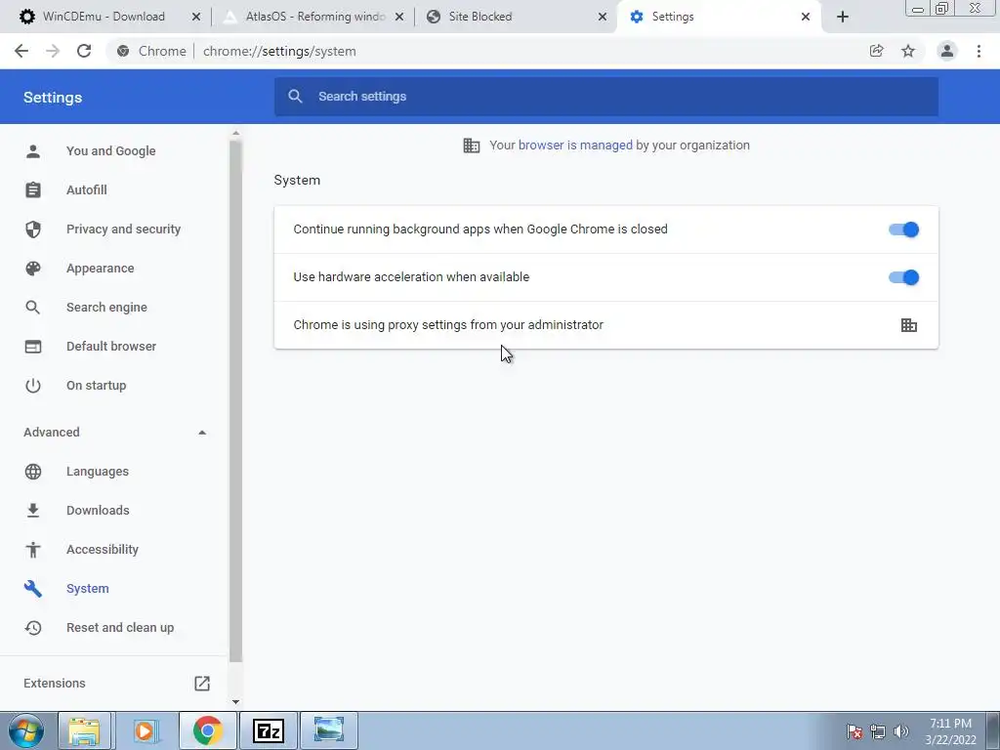Click the address bar URL chrome://settings/system
1000x750 pixels.
tap(279, 51)
